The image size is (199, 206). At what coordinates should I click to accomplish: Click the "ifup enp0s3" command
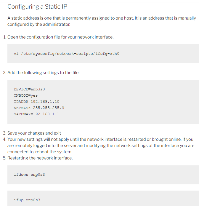pos(27,200)
